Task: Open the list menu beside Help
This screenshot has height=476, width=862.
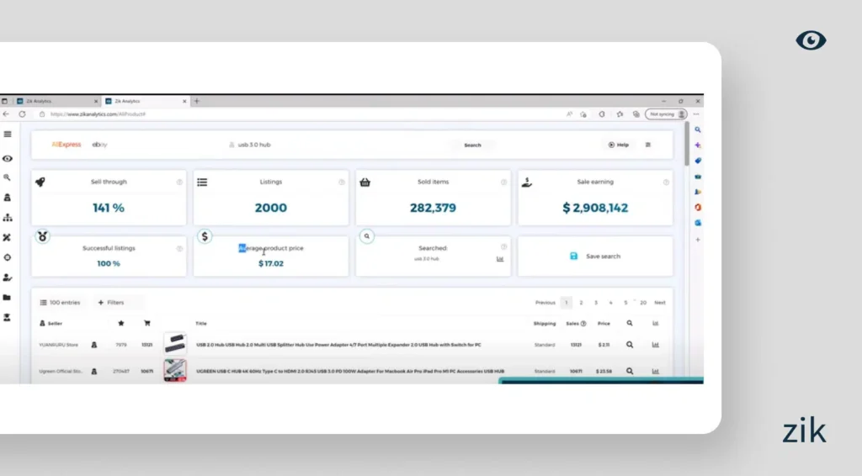Action: coord(648,145)
